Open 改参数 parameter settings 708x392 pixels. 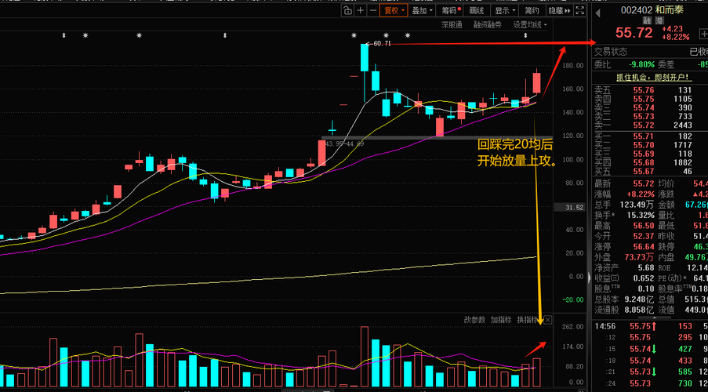[x=474, y=320]
